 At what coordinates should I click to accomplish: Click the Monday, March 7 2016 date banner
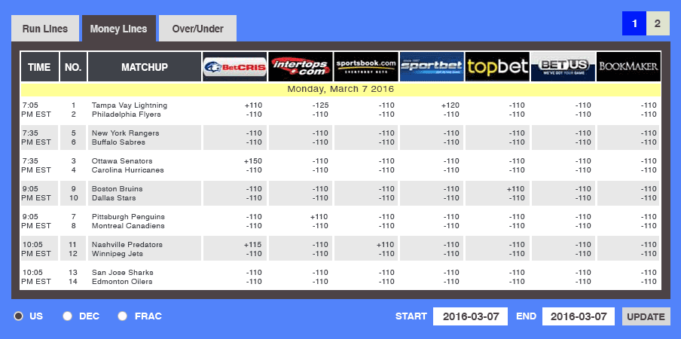pyautogui.click(x=340, y=90)
